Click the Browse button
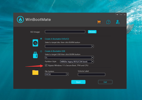The image size is (142, 100). tap(92, 32)
